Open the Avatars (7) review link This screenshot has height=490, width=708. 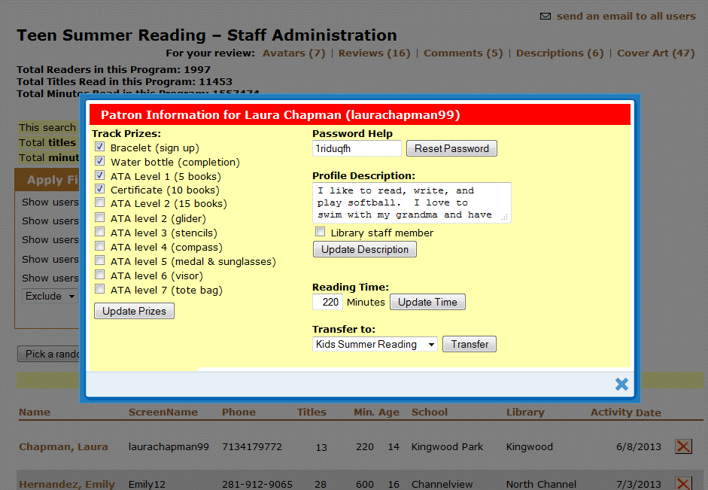tap(293, 53)
